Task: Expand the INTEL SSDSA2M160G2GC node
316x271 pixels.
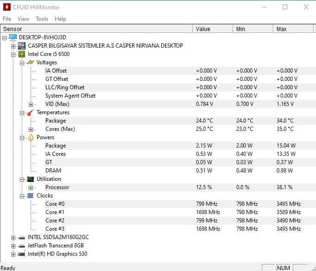Action: click(x=13, y=238)
